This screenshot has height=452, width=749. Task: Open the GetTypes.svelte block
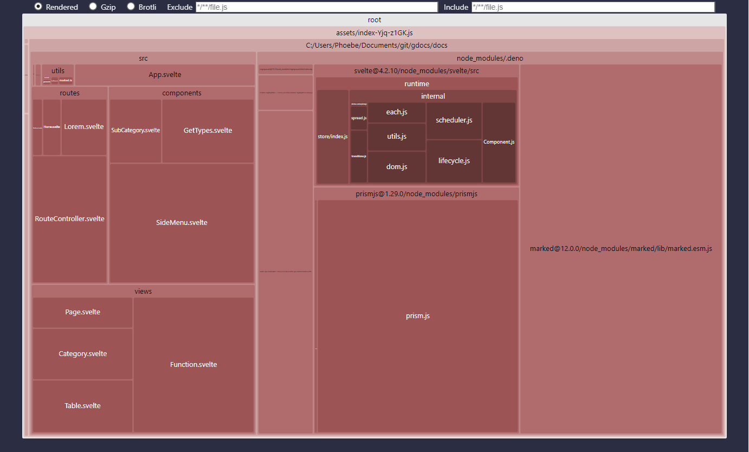(x=208, y=131)
